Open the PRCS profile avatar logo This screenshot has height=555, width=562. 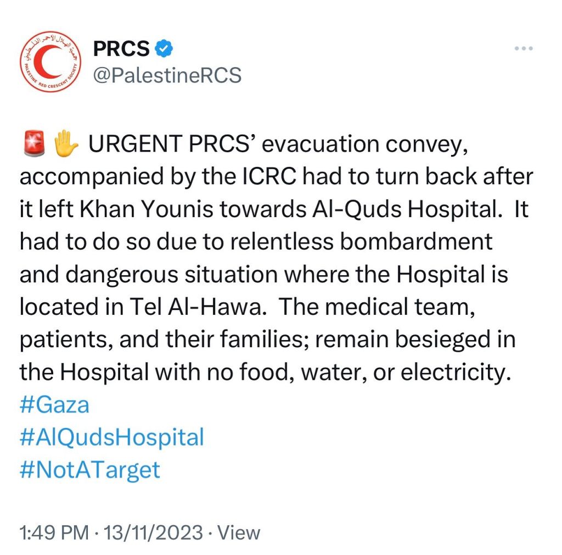pos(50,62)
